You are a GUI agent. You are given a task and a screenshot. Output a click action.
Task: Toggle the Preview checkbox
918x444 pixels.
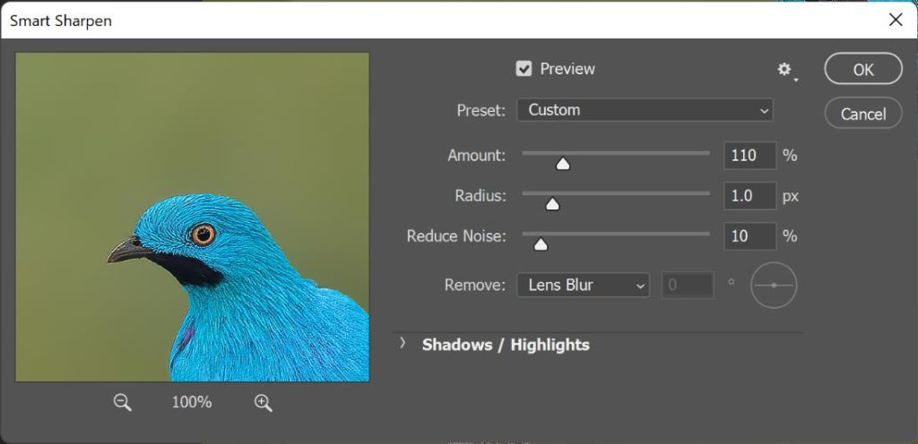pos(524,69)
